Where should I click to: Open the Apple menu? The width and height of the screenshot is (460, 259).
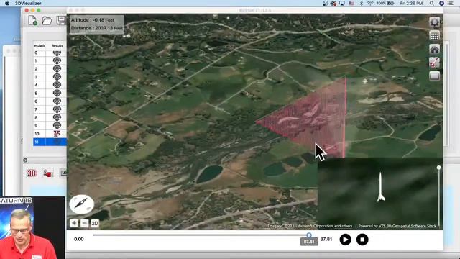[x=7, y=3]
